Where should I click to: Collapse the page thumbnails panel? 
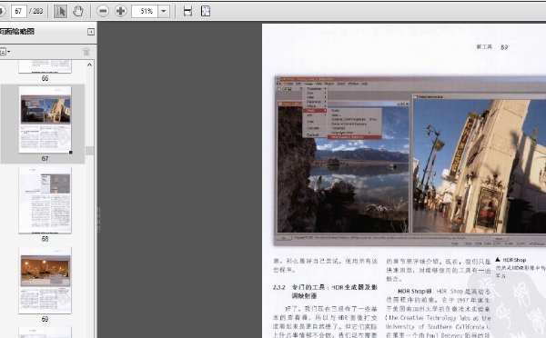[x=91, y=32]
